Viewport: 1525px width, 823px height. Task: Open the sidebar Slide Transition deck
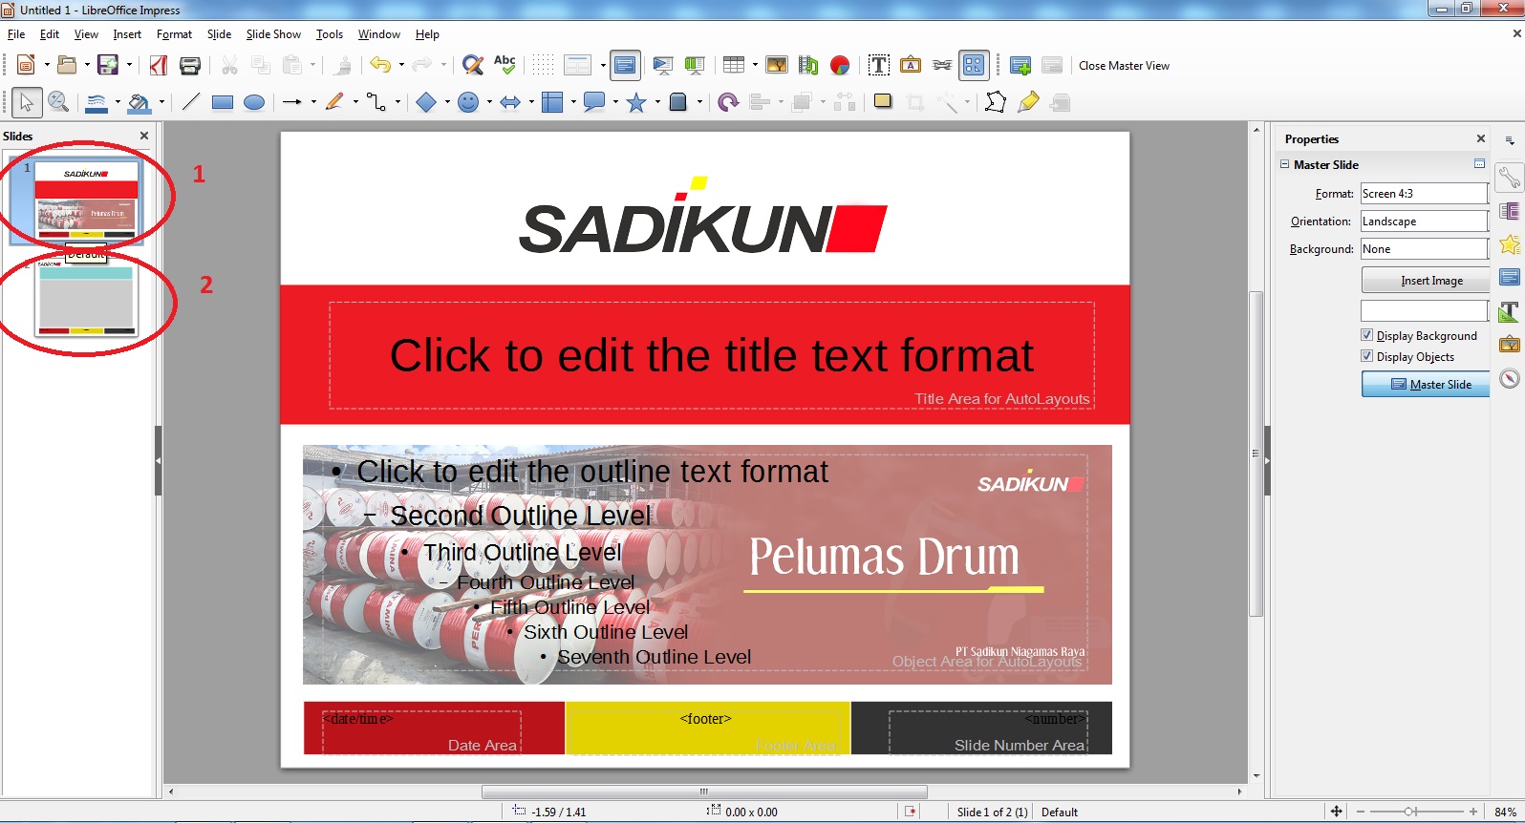1510,211
